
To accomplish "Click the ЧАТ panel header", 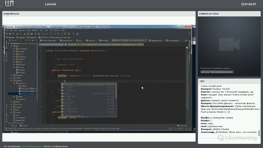I will (202, 81).
